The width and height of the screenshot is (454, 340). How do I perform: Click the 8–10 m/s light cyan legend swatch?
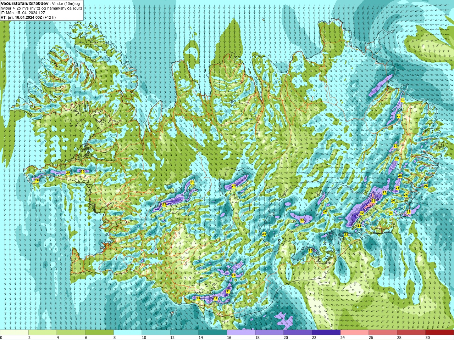pos(128,333)
